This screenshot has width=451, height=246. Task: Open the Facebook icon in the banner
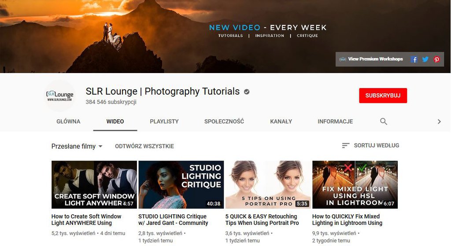pos(414,59)
